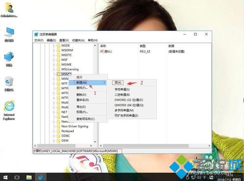This screenshot has width=244, height=181.
Task: Choose 查找(F)... in the context menu
Action: click(x=88, y=88)
